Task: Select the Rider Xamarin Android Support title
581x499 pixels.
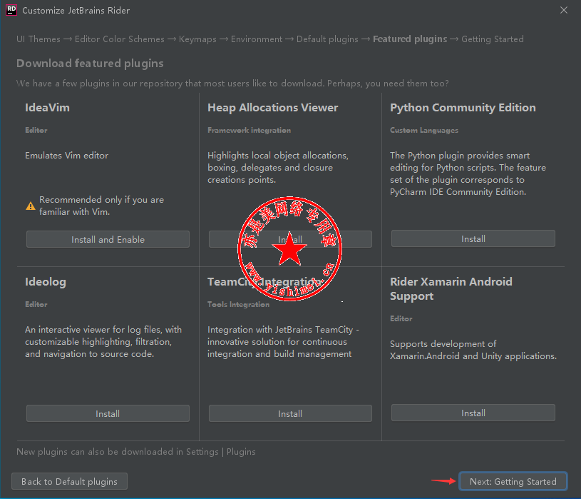Action: [x=451, y=288]
